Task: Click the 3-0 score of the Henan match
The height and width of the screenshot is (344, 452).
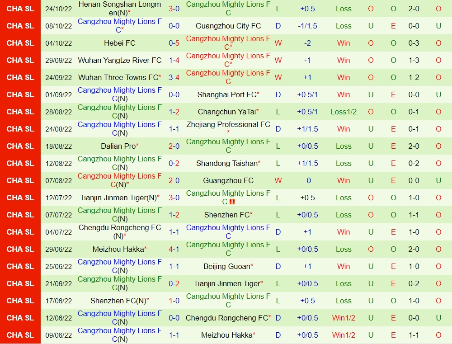Action: pos(174,9)
